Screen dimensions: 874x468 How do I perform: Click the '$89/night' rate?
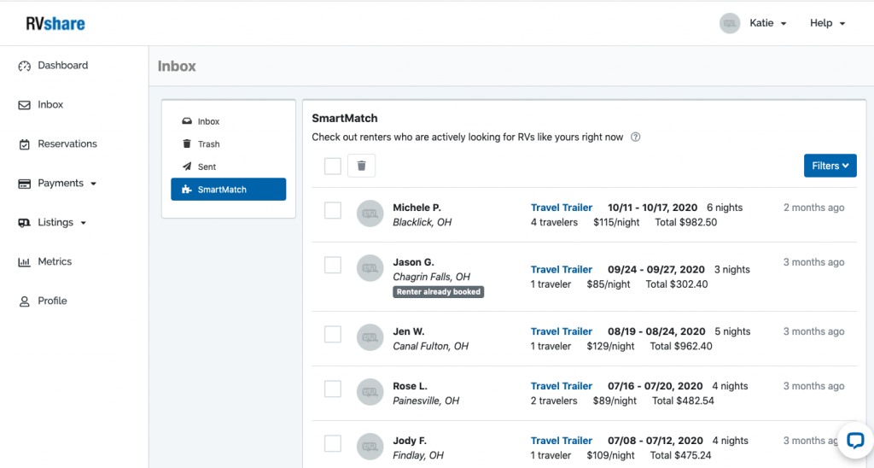615,401
